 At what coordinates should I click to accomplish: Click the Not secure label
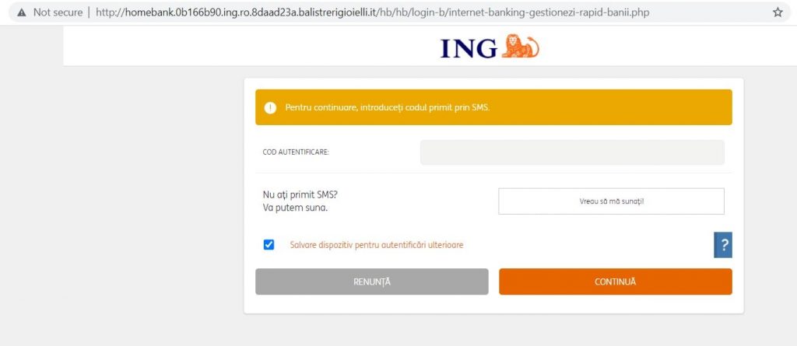pos(58,12)
